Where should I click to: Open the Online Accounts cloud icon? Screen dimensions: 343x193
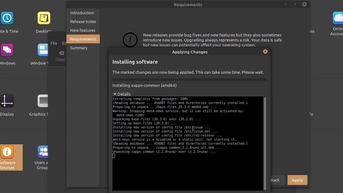338,18
